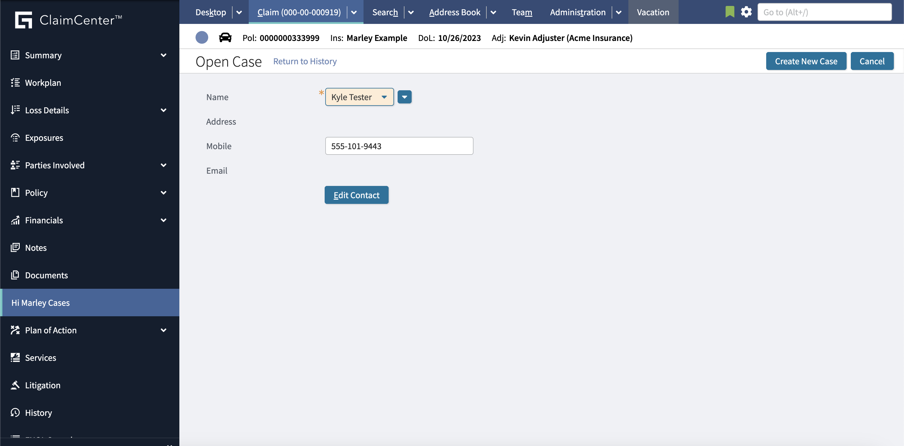Viewport: 904px width, 446px height.
Task: Click the Litigation scales icon
Action: point(15,385)
